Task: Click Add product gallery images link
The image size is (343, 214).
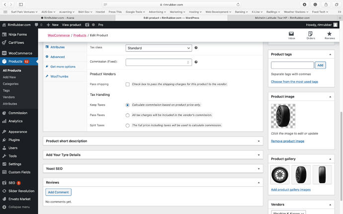Action: [291, 190]
